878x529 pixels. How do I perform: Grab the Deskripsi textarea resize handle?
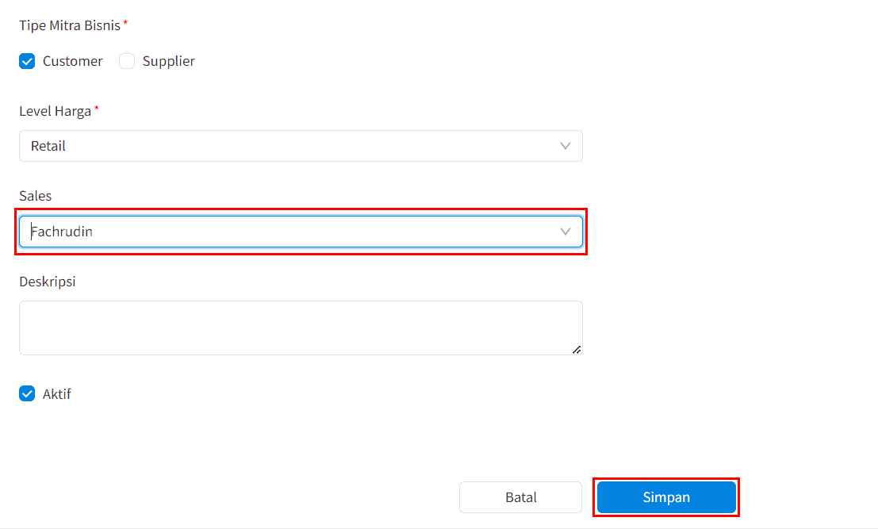click(x=577, y=350)
